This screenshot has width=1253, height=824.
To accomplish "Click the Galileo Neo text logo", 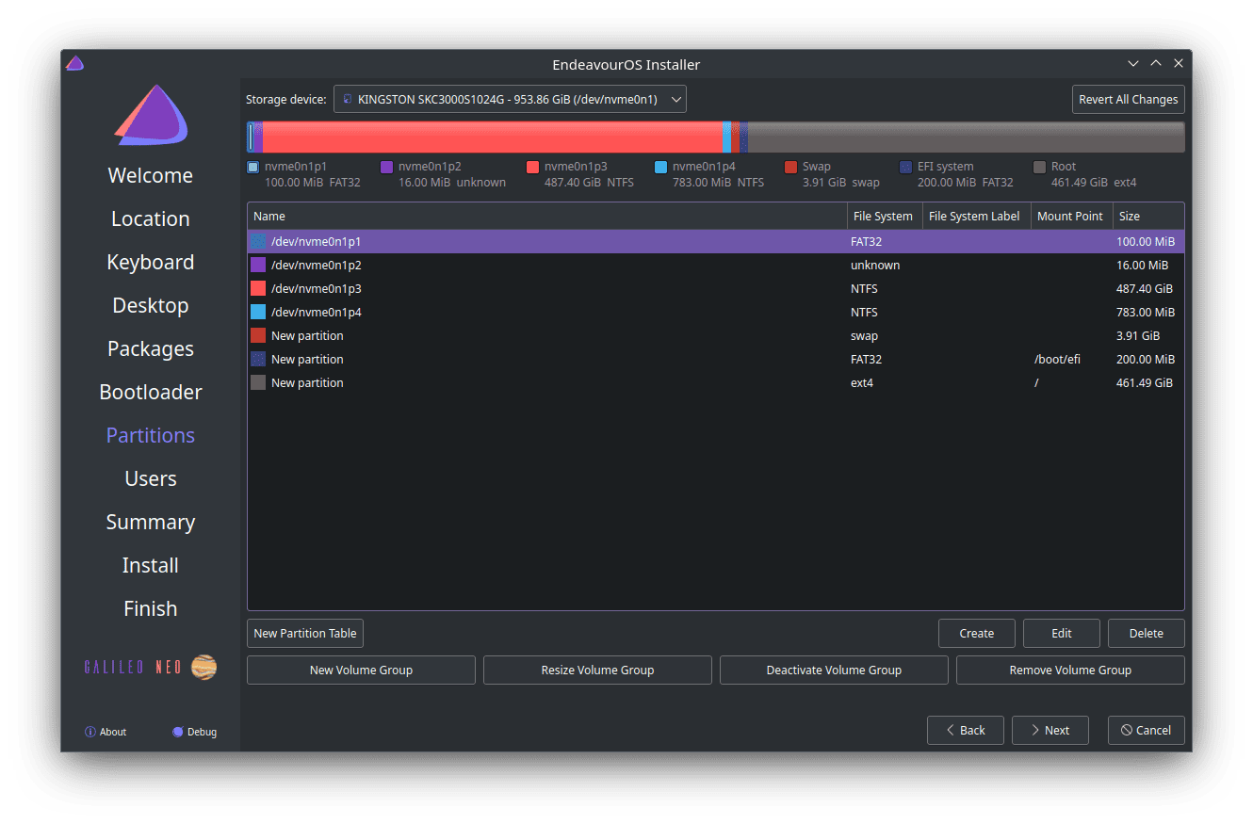I will (134, 668).
